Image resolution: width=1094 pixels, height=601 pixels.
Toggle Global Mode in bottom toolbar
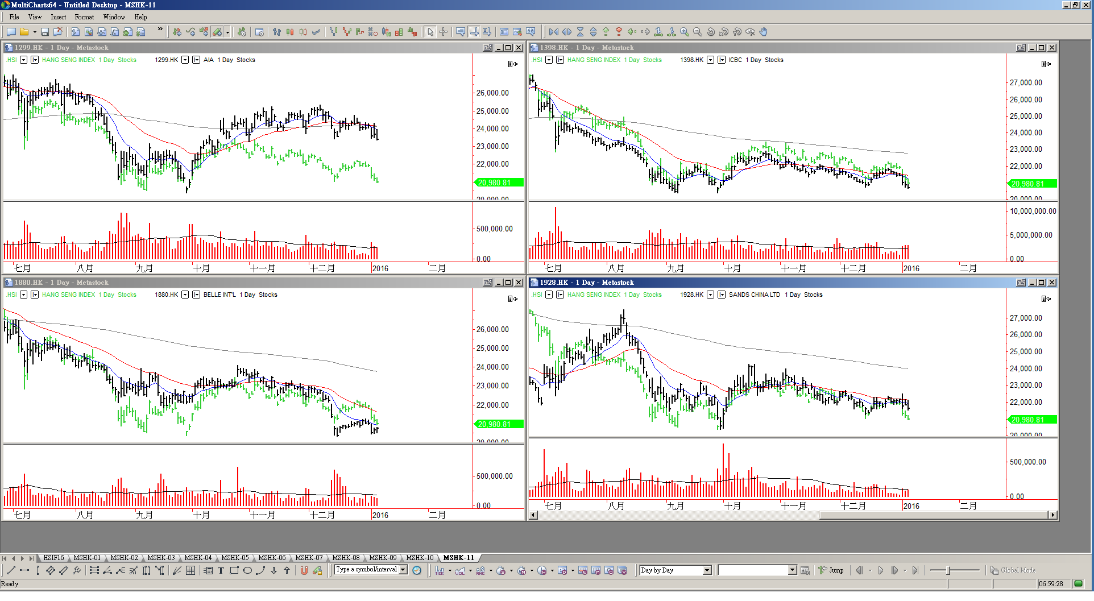1012,570
